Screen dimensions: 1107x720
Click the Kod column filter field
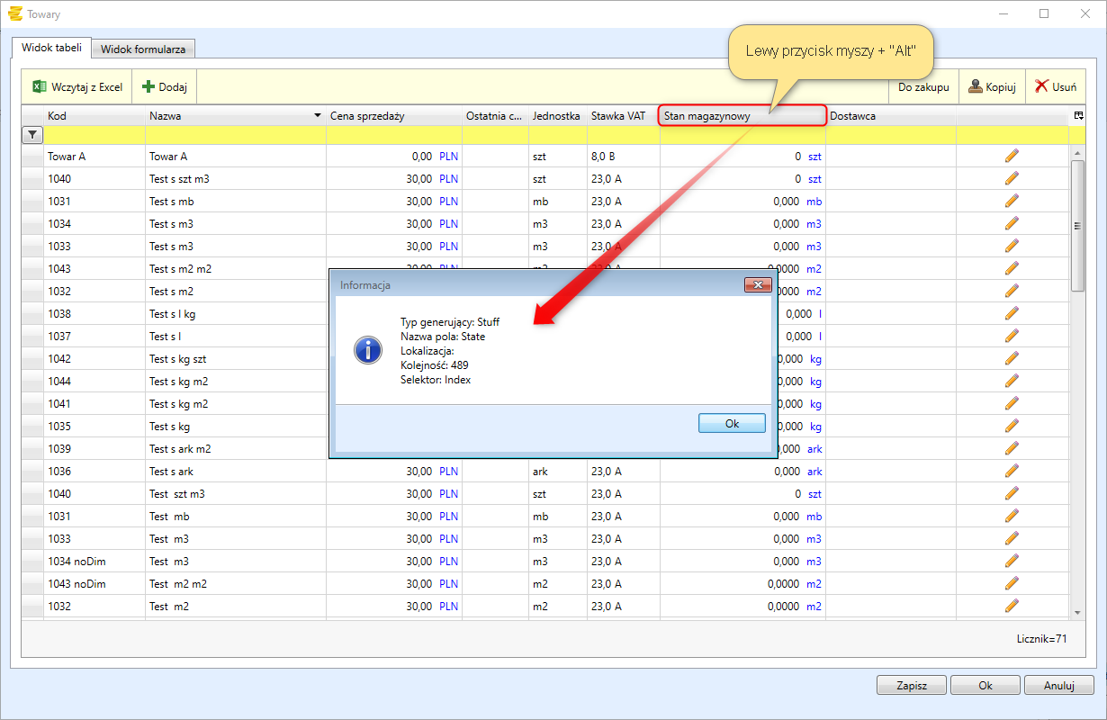pos(94,135)
